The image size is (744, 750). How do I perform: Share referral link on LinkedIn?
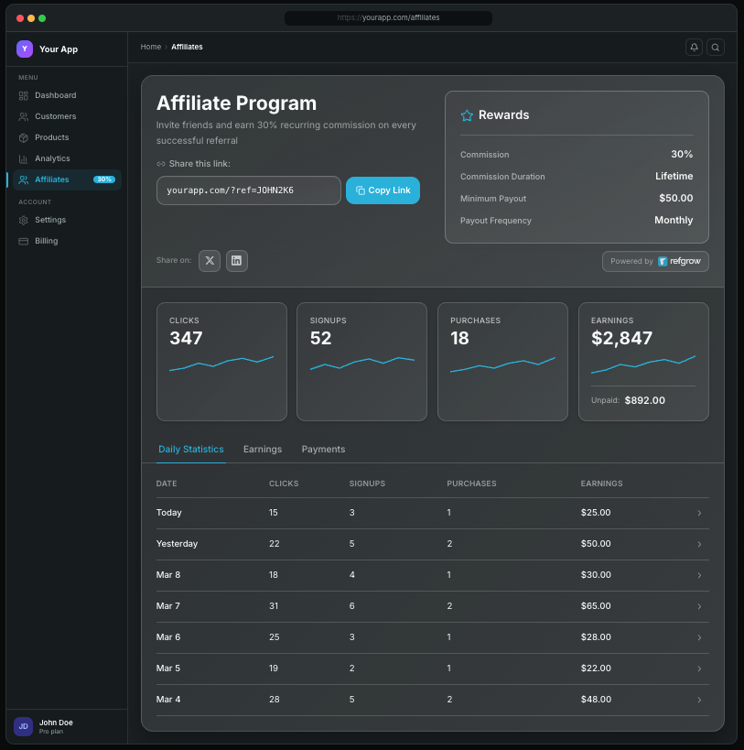[236, 261]
